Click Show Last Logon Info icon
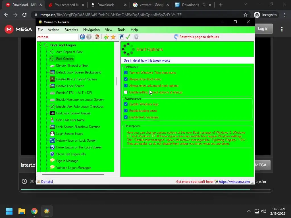Screen dimensions: 291x218 click(x=52, y=154)
